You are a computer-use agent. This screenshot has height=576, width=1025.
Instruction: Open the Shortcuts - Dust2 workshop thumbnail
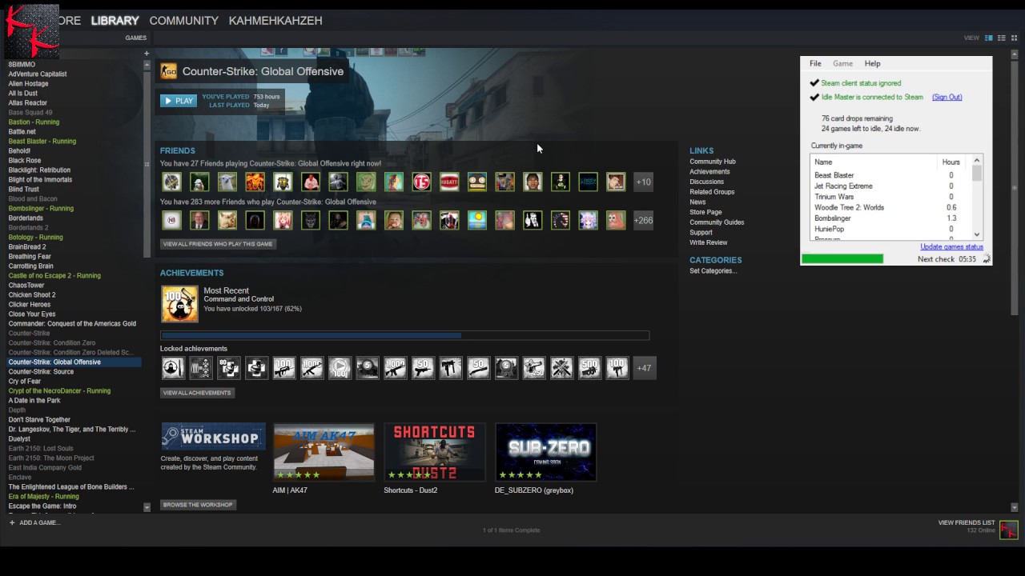click(x=435, y=452)
